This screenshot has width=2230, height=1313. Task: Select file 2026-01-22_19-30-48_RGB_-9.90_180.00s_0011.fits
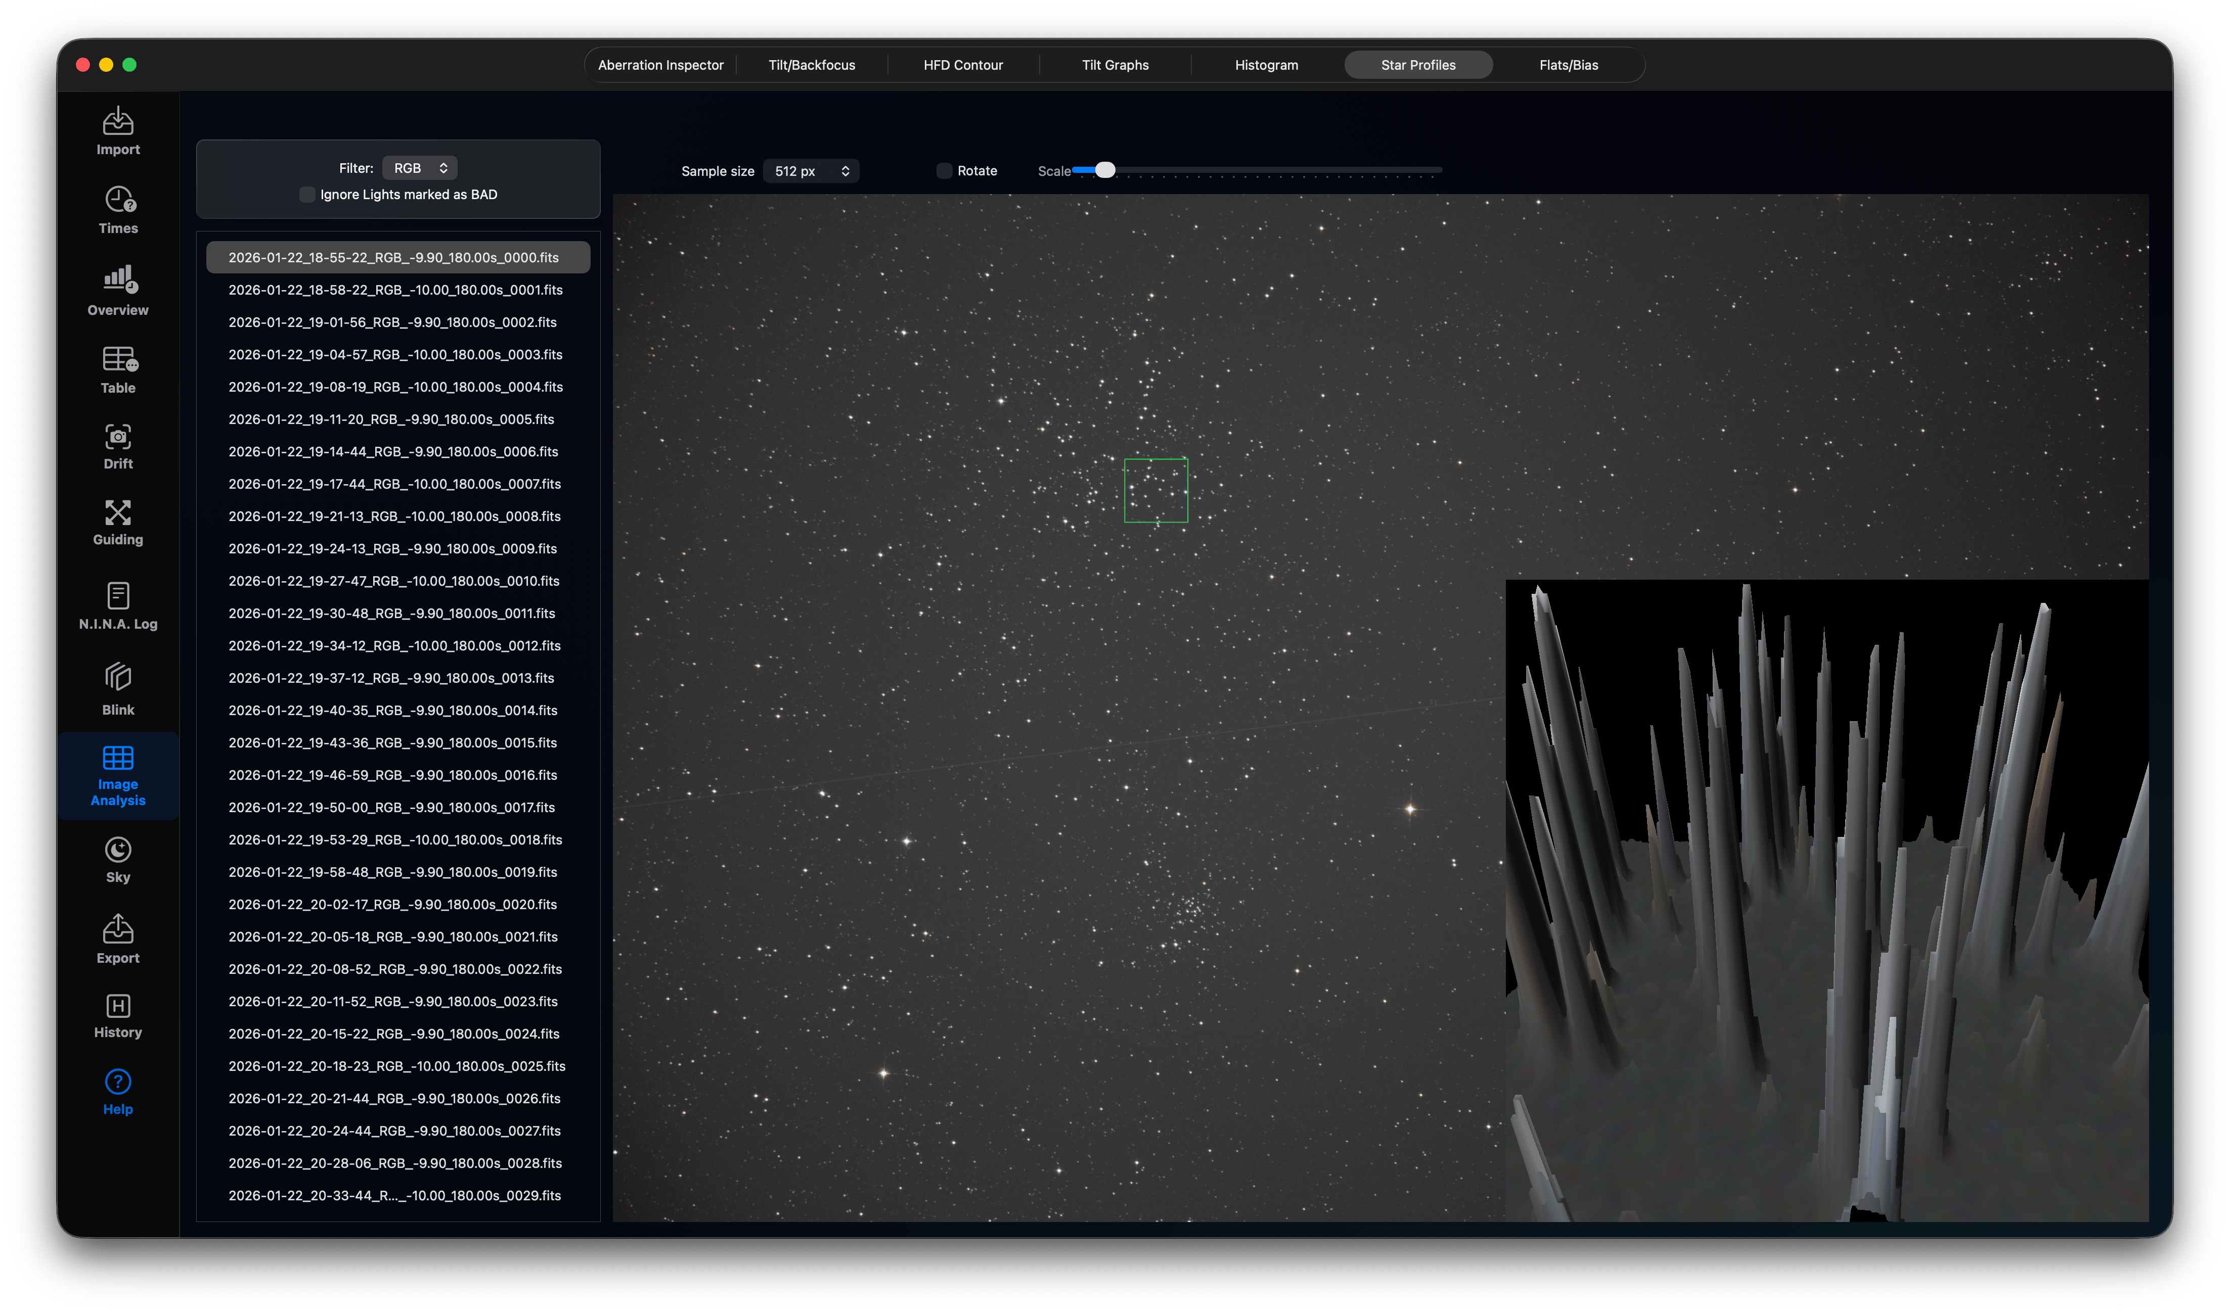[x=397, y=613]
